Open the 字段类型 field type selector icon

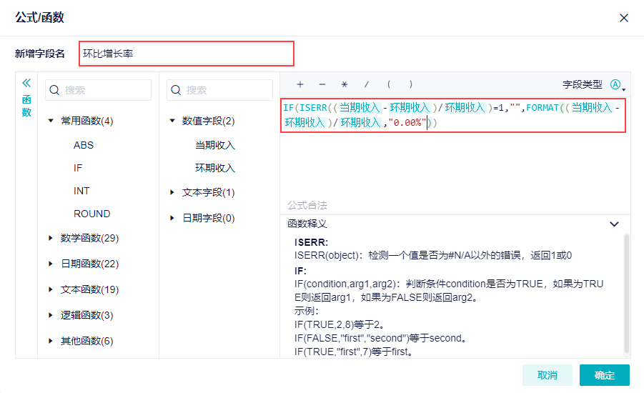[x=618, y=85]
